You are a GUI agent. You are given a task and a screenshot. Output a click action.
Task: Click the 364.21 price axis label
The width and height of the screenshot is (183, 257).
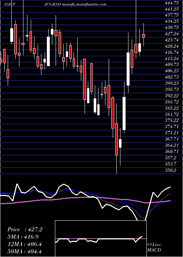[x=172, y=145]
